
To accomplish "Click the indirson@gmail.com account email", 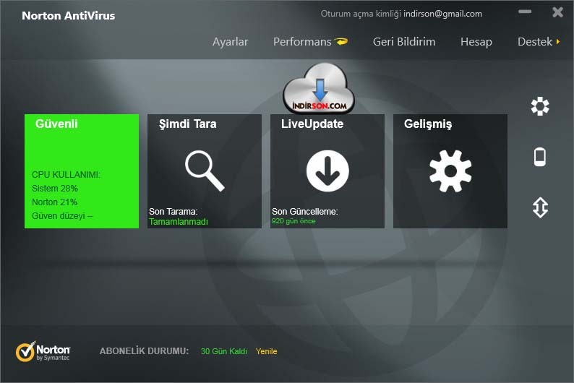I will 442,14.
